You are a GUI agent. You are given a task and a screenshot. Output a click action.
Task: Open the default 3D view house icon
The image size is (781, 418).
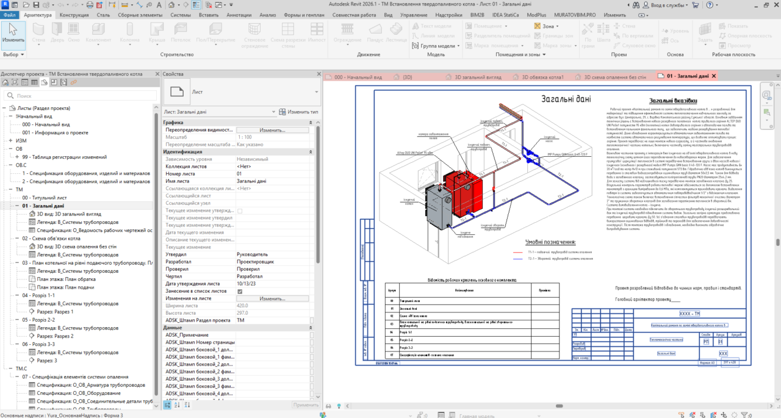[x=171, y=5]
